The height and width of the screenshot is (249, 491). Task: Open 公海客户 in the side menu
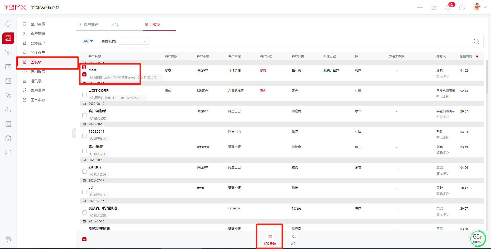pyautogui.click(x=38, y=43)
